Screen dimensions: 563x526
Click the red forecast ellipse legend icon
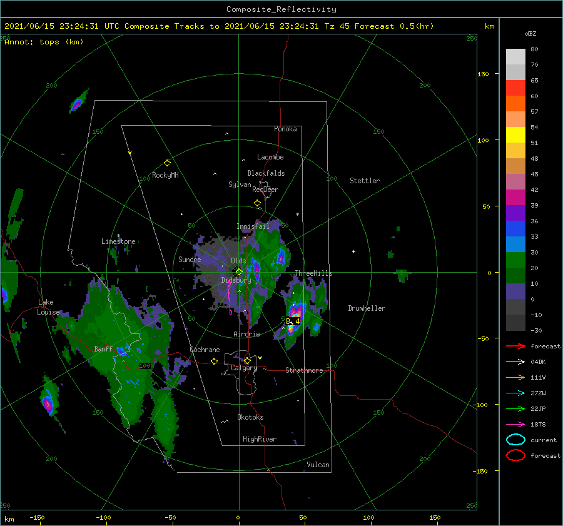[515, 455]
